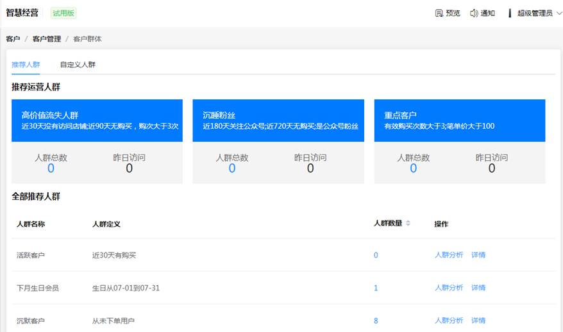This screenshot has height=332, width=563.
Task: Expand the 超级管理员 dropdown chevron
Action: [x=559, y=13]
